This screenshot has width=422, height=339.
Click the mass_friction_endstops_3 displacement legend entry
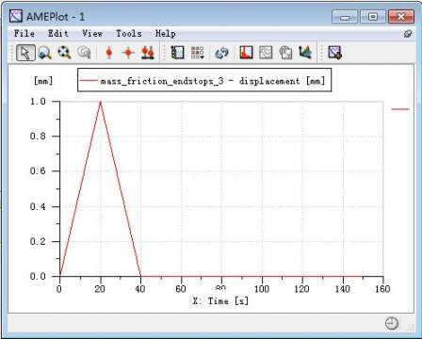tap(204, 81)
